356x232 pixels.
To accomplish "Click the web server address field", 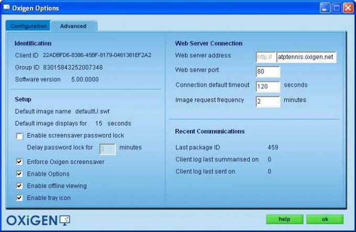I will coord(306,57).
